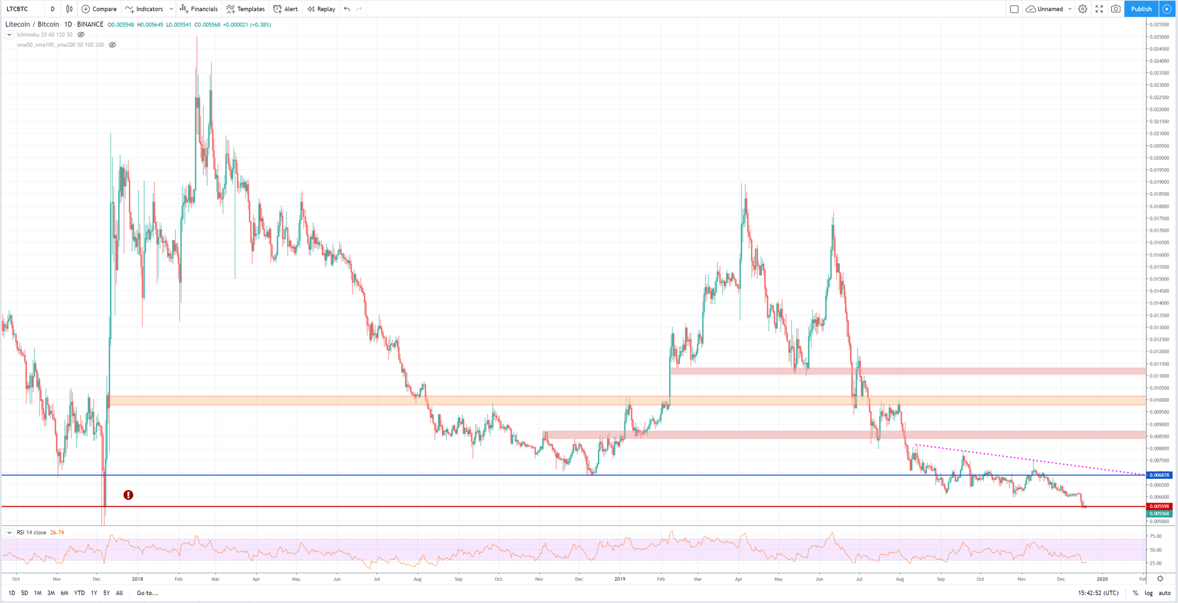
Task: Click the play icon next to Publish
Action: [x=1167, y=9]
